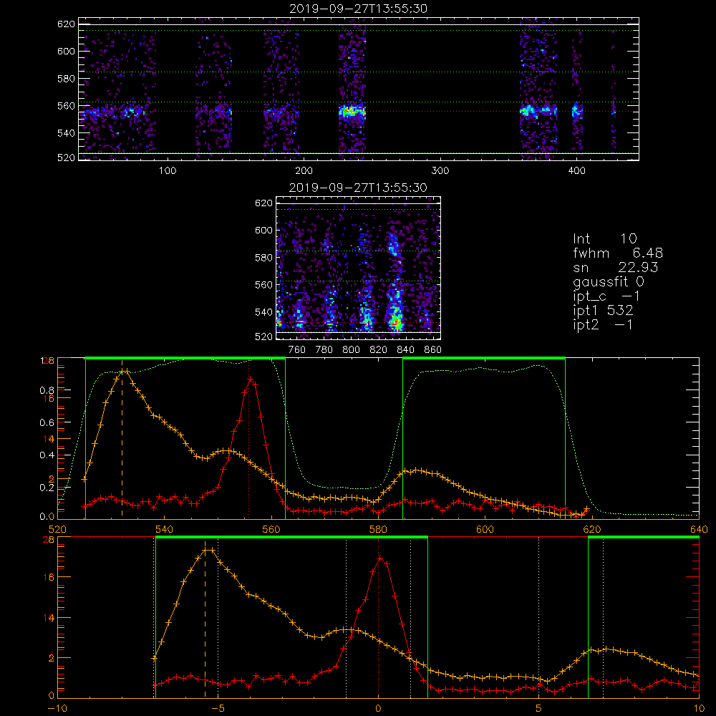Click y-axis label 580 on middle spectrogram
This screenshot has width=716, height=716.
click(x=264, y=258)
